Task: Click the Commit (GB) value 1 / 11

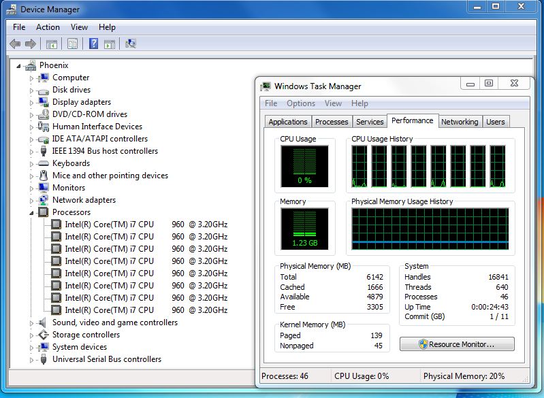Action: coord(499,316)
